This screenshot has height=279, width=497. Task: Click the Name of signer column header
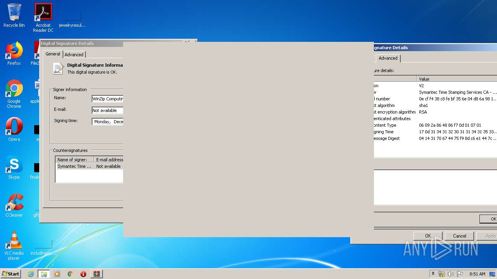point(75,160)
